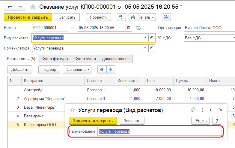Open the Вид расчетов item with its open icon
The height and width of the screenshot is (148, 235).
tap(152, 38)
